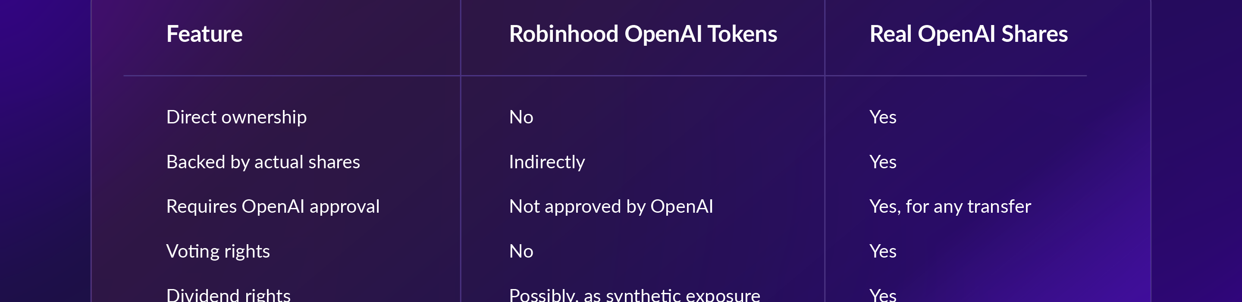The height and width of the screenshot is (302, 1242).
Task: Click the "Feature" column header
Action: [x=204, y=34]
